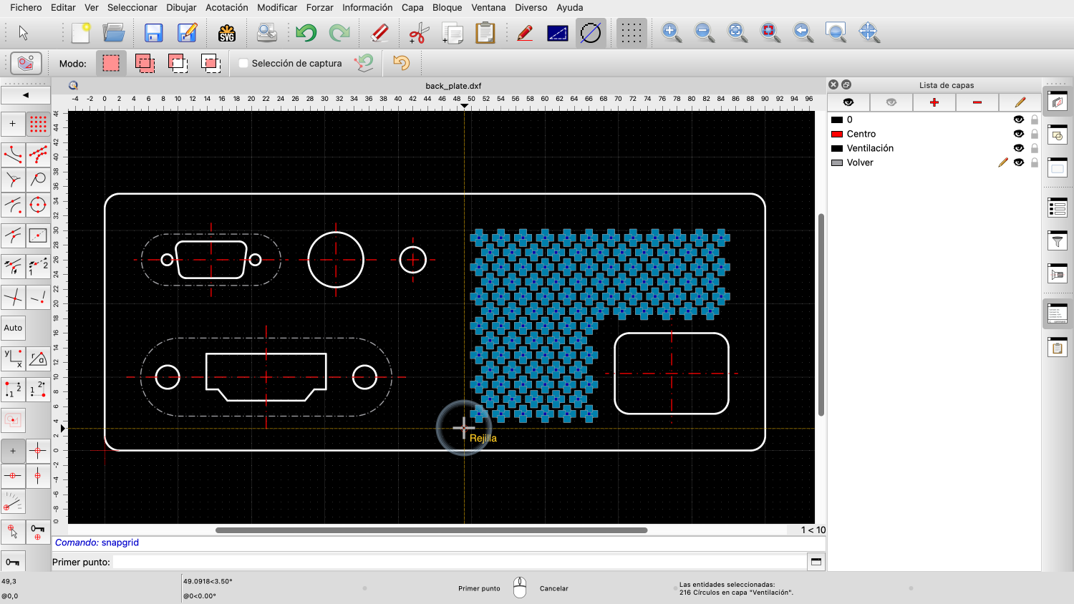Collapse the tool panel with the back arrow
Image resolution: width=1074 pixels, height=604 pixels.
coord(26,95)
